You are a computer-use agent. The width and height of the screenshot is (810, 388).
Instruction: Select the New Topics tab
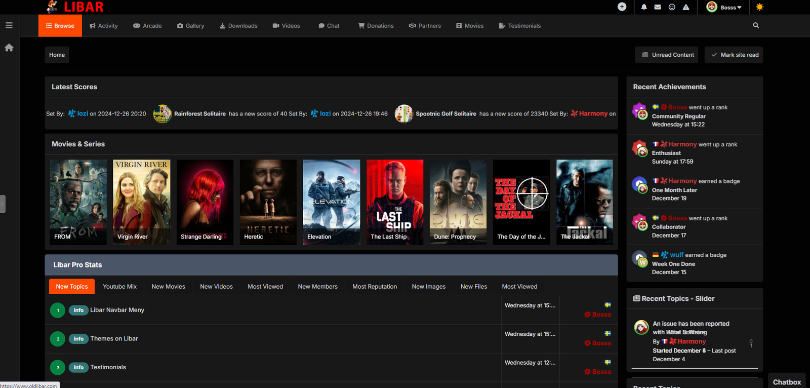[72, 287]
